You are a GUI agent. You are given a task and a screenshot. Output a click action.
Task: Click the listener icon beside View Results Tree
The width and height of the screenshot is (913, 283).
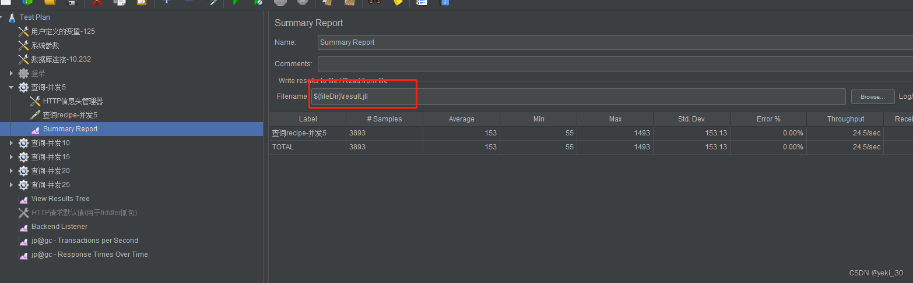click(x=23, y=199)
